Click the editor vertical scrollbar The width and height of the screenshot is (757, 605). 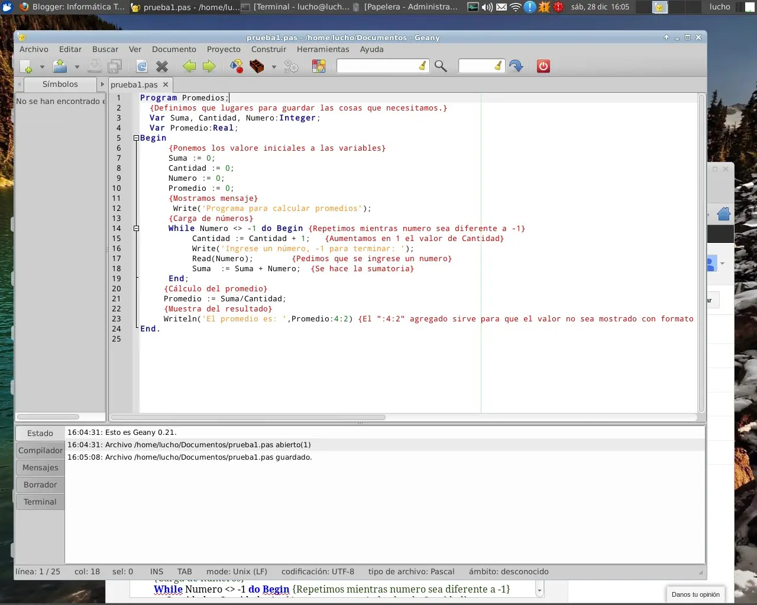(702, 253)
